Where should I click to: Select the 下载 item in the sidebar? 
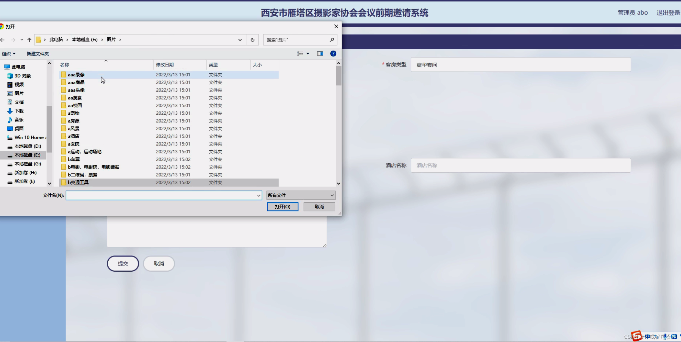[x=18, y=111]
